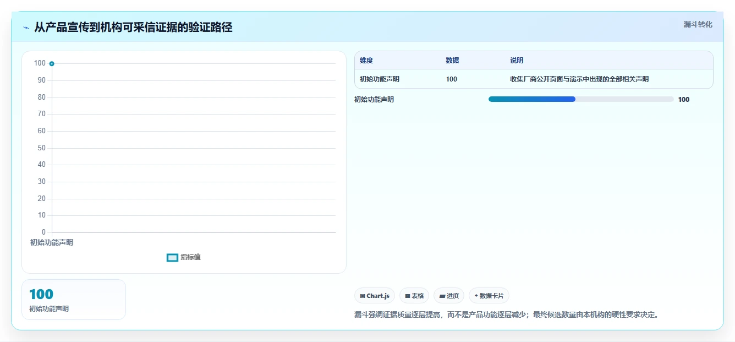The width and height of the screenshot is (735, 342).
Task: Click the page title 从产品宣传到机构可采信证据的验证路径
Action: 133,28
